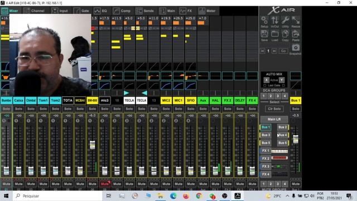Toggle Auto Mix group Y
Viewport: 357px width, 201px height.
282,80
